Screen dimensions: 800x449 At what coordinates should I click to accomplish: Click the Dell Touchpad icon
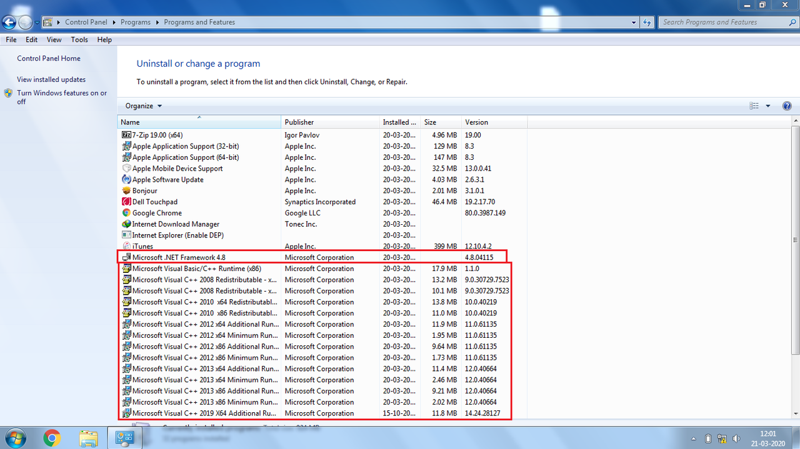tap(126, 202)
